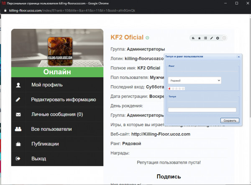Click the Полное имя: KF2 Oficial text
Screen dimensions: 251x185
[x=135, y=68]
